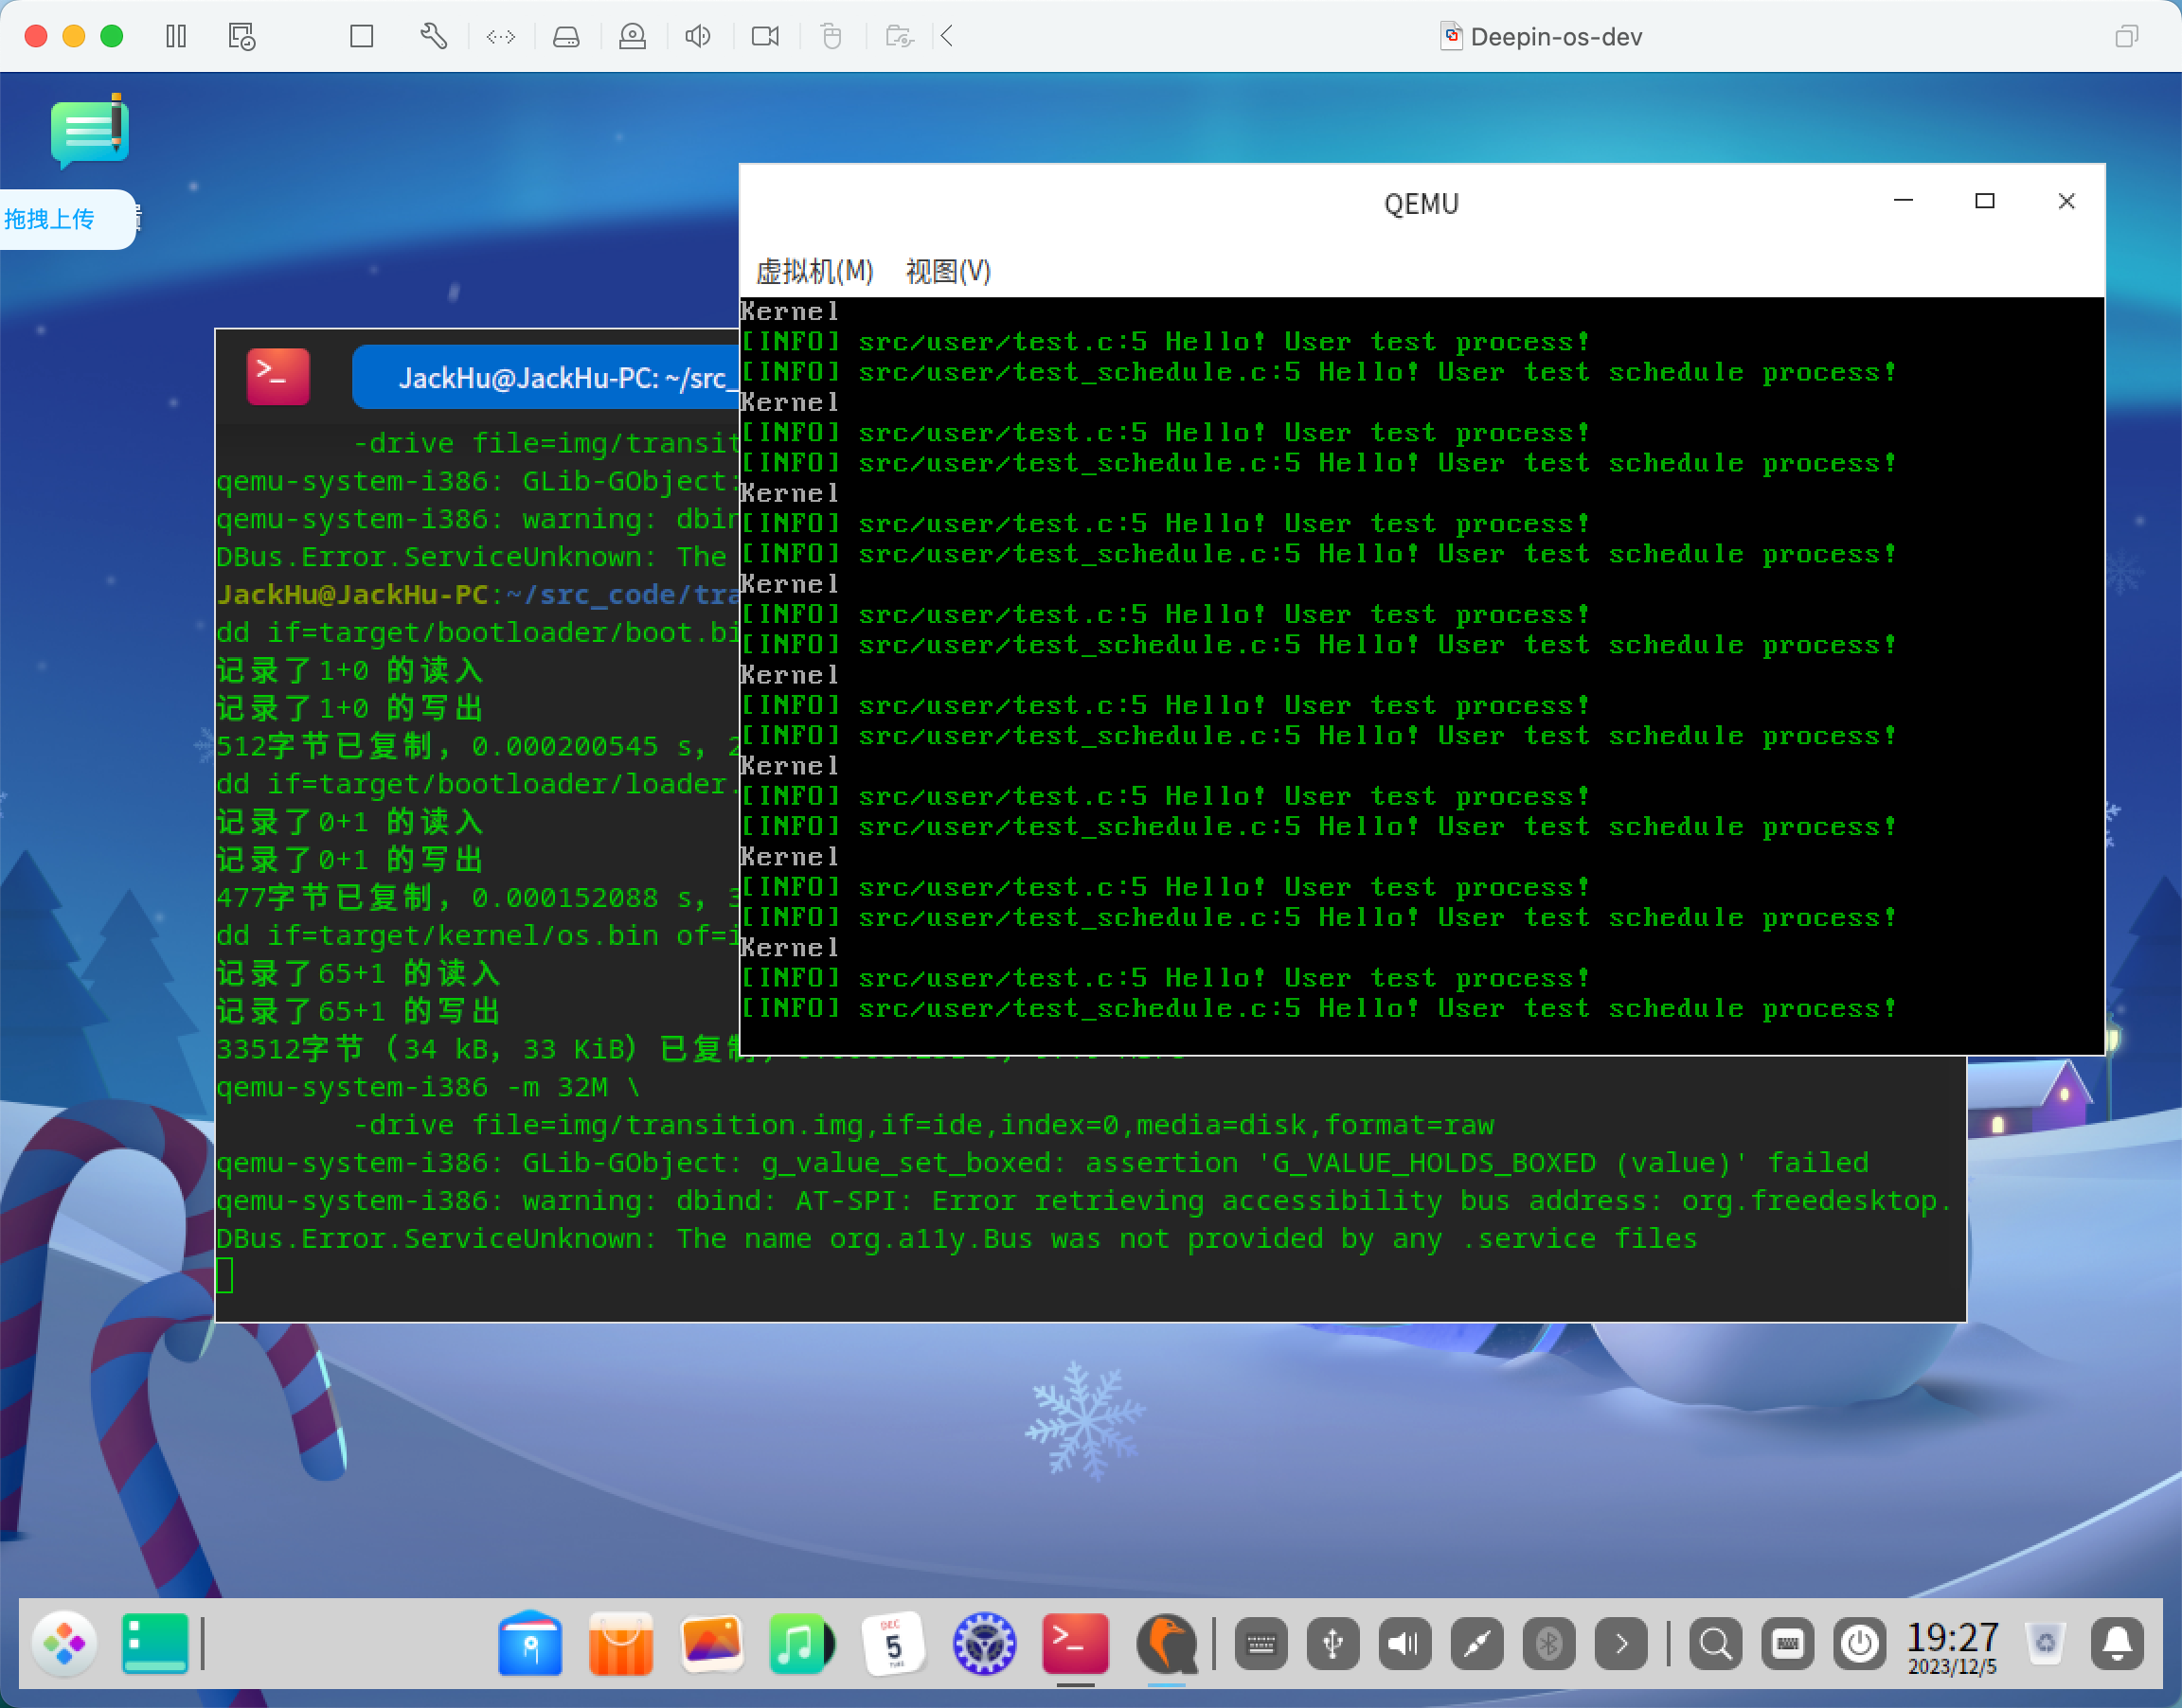Click the CD/DVD drive icon in toolbar
2182x1708 pixels.
click(632, 37)
